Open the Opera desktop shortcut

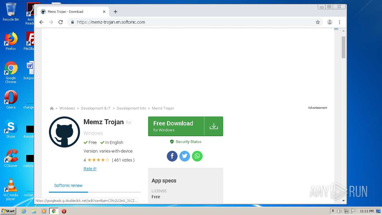(x=11, y=100)
